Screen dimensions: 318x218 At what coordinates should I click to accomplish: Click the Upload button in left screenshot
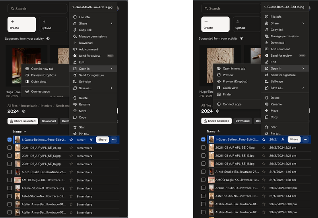(x=53, y=25)
